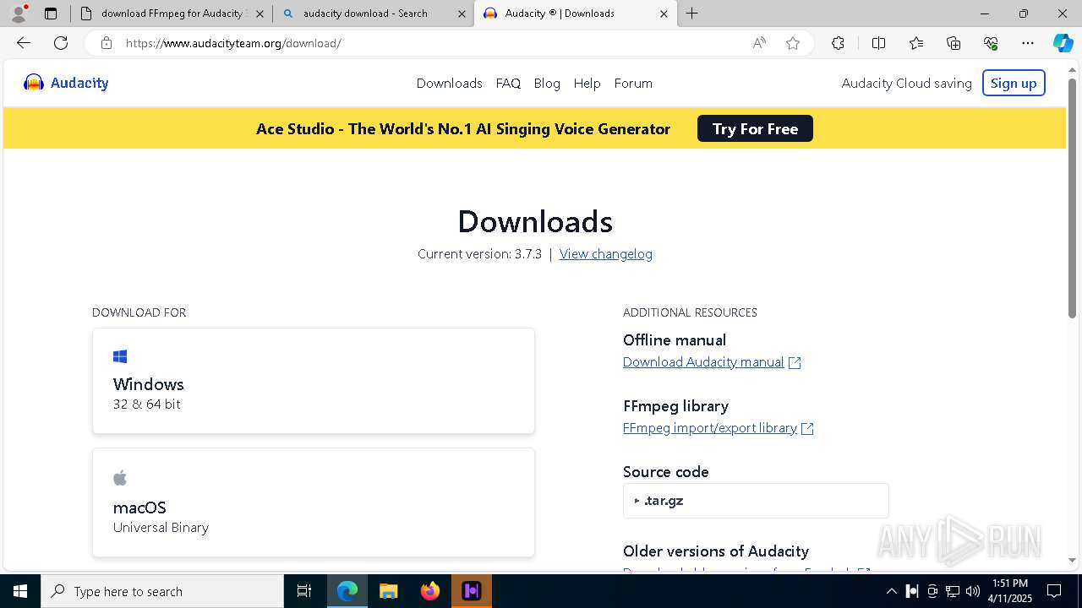Open Task View on the taskbar
This screenshot has height=608, width=1082.
(304, 591)
